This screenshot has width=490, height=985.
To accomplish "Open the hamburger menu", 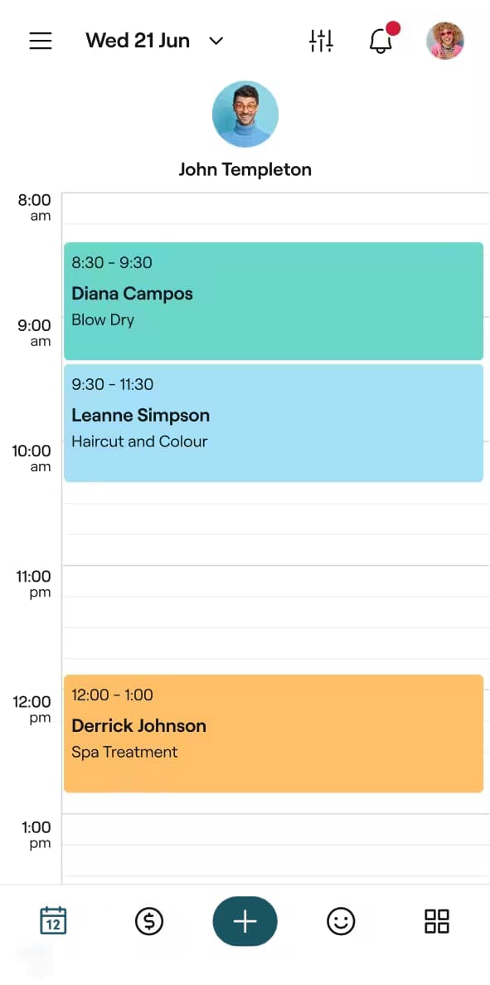I will pos(41,41).
